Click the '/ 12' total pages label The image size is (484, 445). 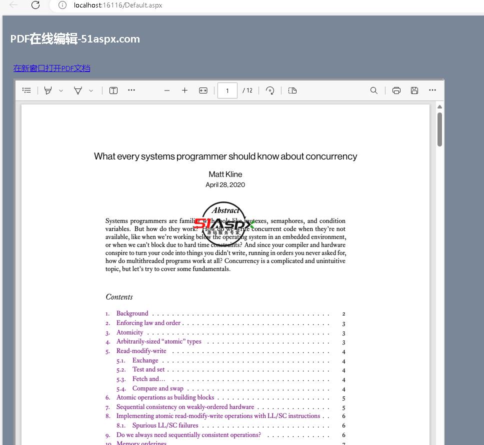coord(247,90)
